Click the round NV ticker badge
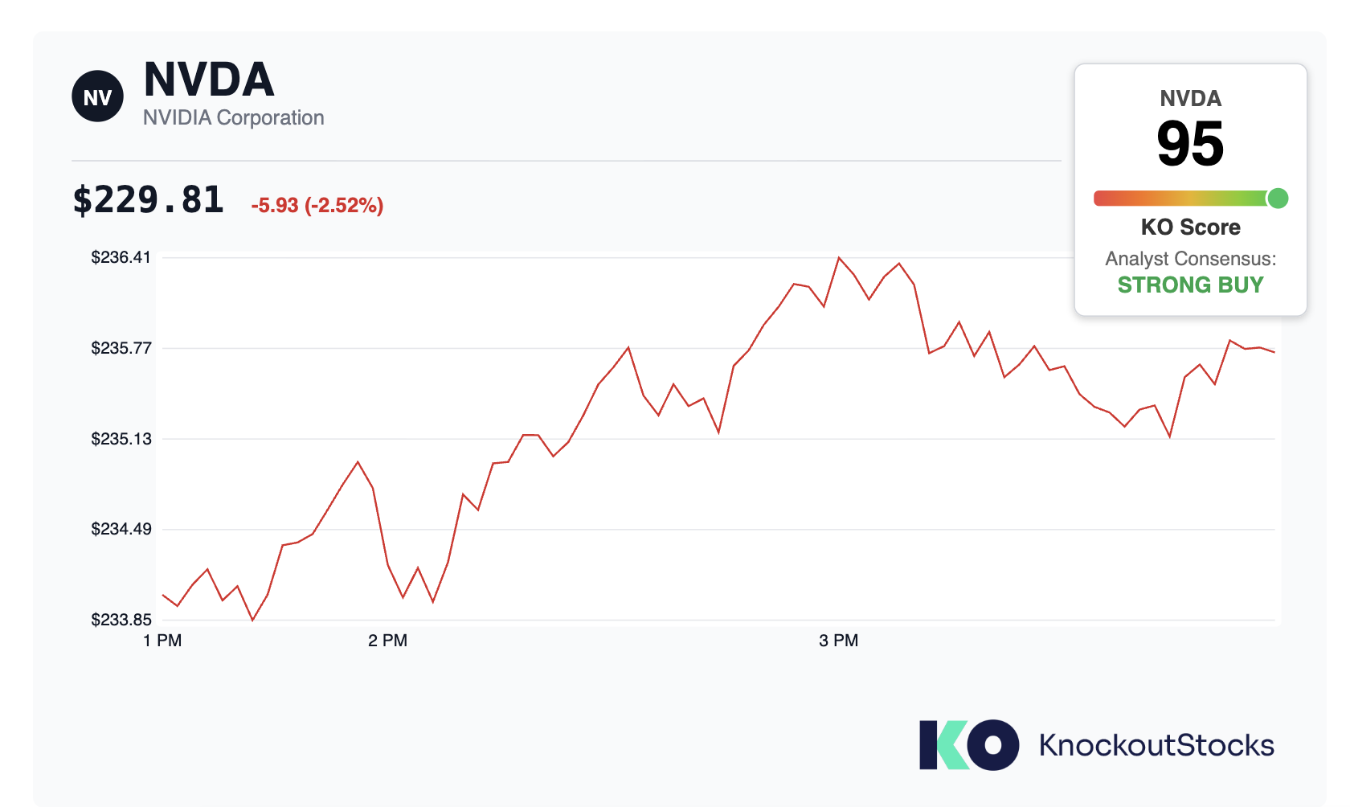Image resolution: width=1350 pixels, height=807 pixels. coord(98,96)
